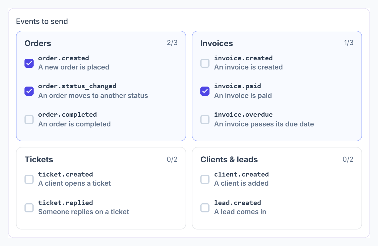Click the "invoice.paid" event name
The width and height of the screenshot is (378, 246).
pyautogui.click(x=238, y=86)
